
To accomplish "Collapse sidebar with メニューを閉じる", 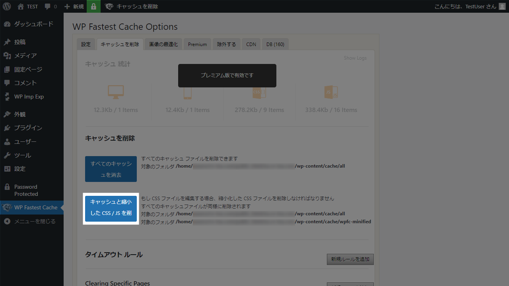I will [x=32, y=221].
